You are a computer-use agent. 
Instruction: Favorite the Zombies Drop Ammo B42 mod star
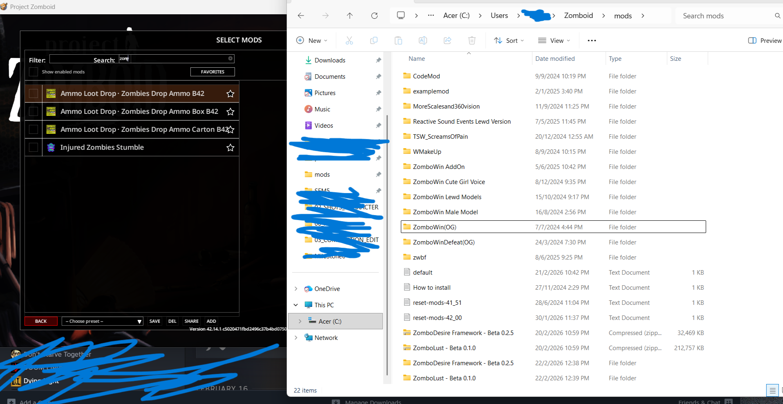pyautogui.click(x=230, y=94)
